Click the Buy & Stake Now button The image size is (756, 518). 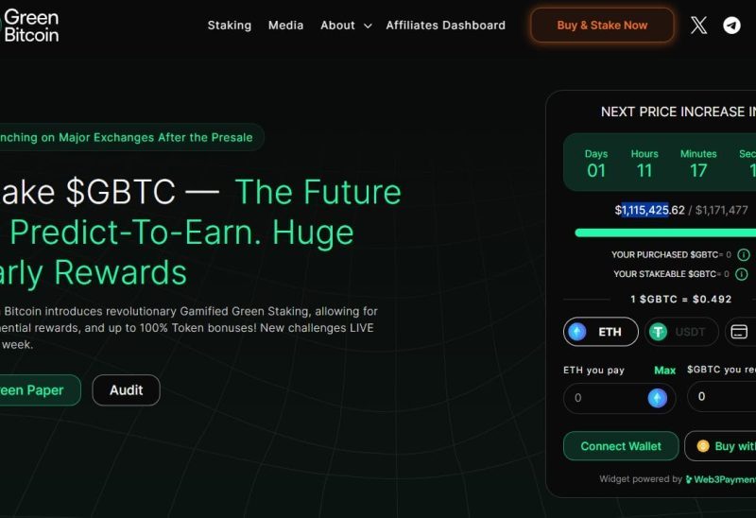[602, 26]
